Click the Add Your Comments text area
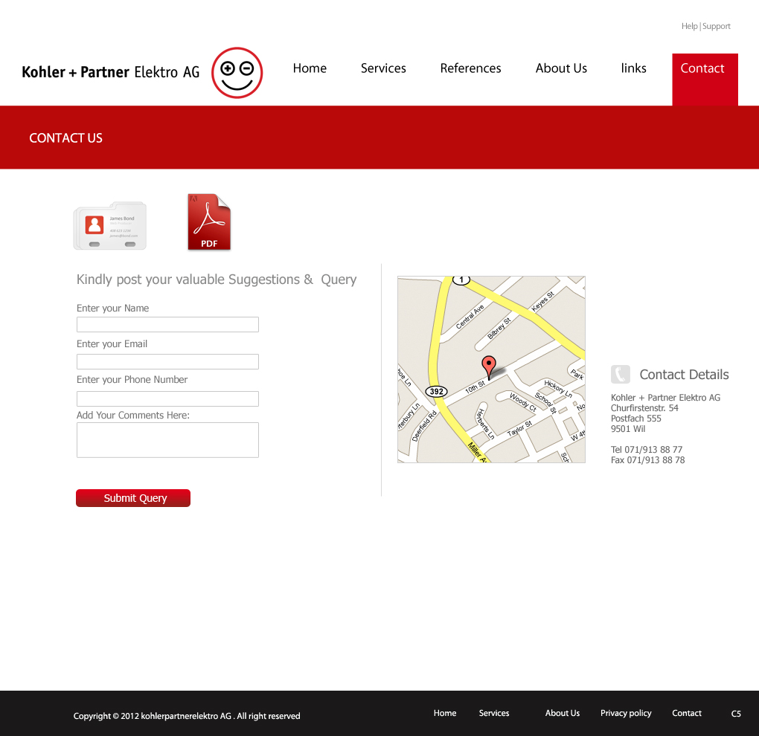759x736 pixels. click(x=167, y=440)
